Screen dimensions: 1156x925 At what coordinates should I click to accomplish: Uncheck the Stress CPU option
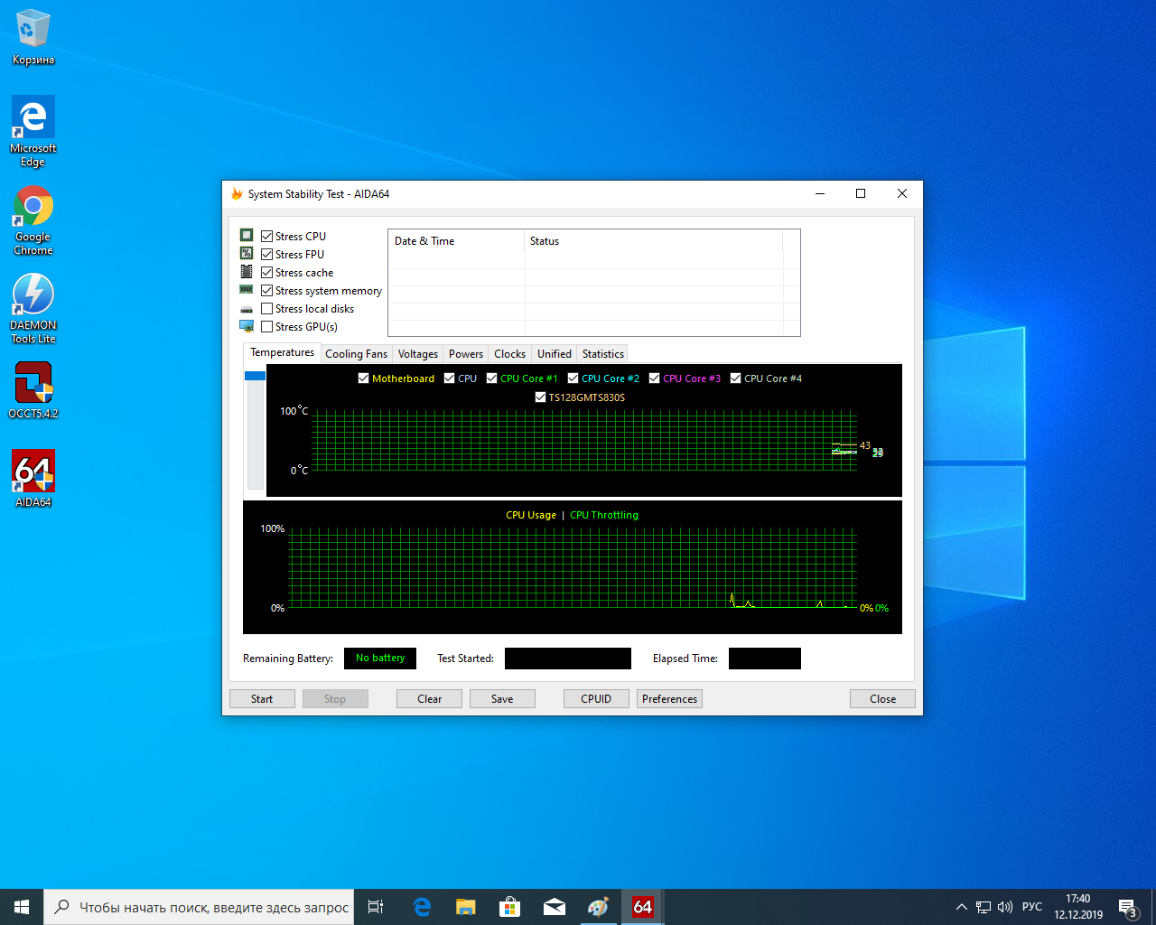click(266, 236)
